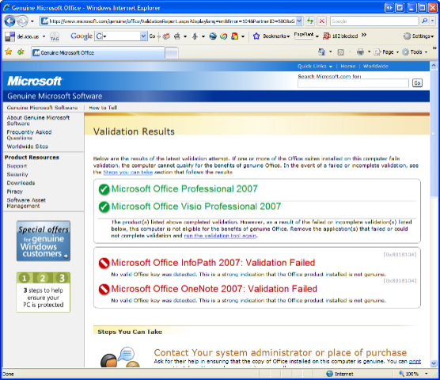Screen dimensions: 440x380
Task: Open the Tools menu
Action: point(415,52)
